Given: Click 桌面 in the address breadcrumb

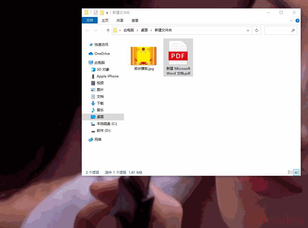Looking at the screenshot, I should (144, 30).
